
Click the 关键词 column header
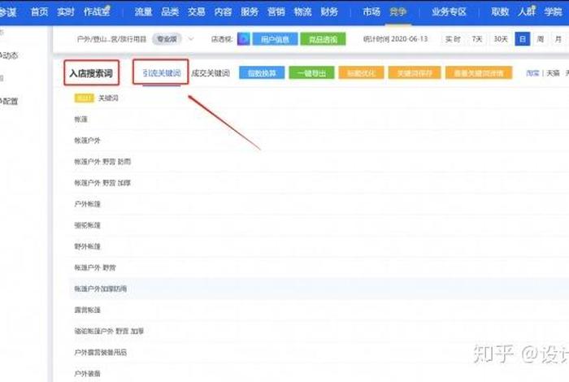pos(108,98)
